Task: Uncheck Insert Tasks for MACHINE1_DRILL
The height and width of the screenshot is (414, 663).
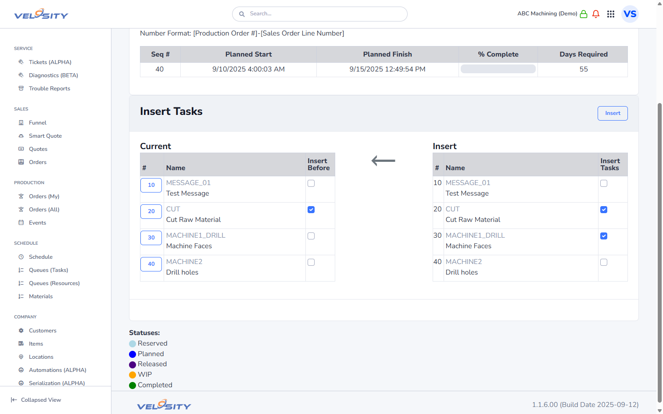Action: (604, 236)
